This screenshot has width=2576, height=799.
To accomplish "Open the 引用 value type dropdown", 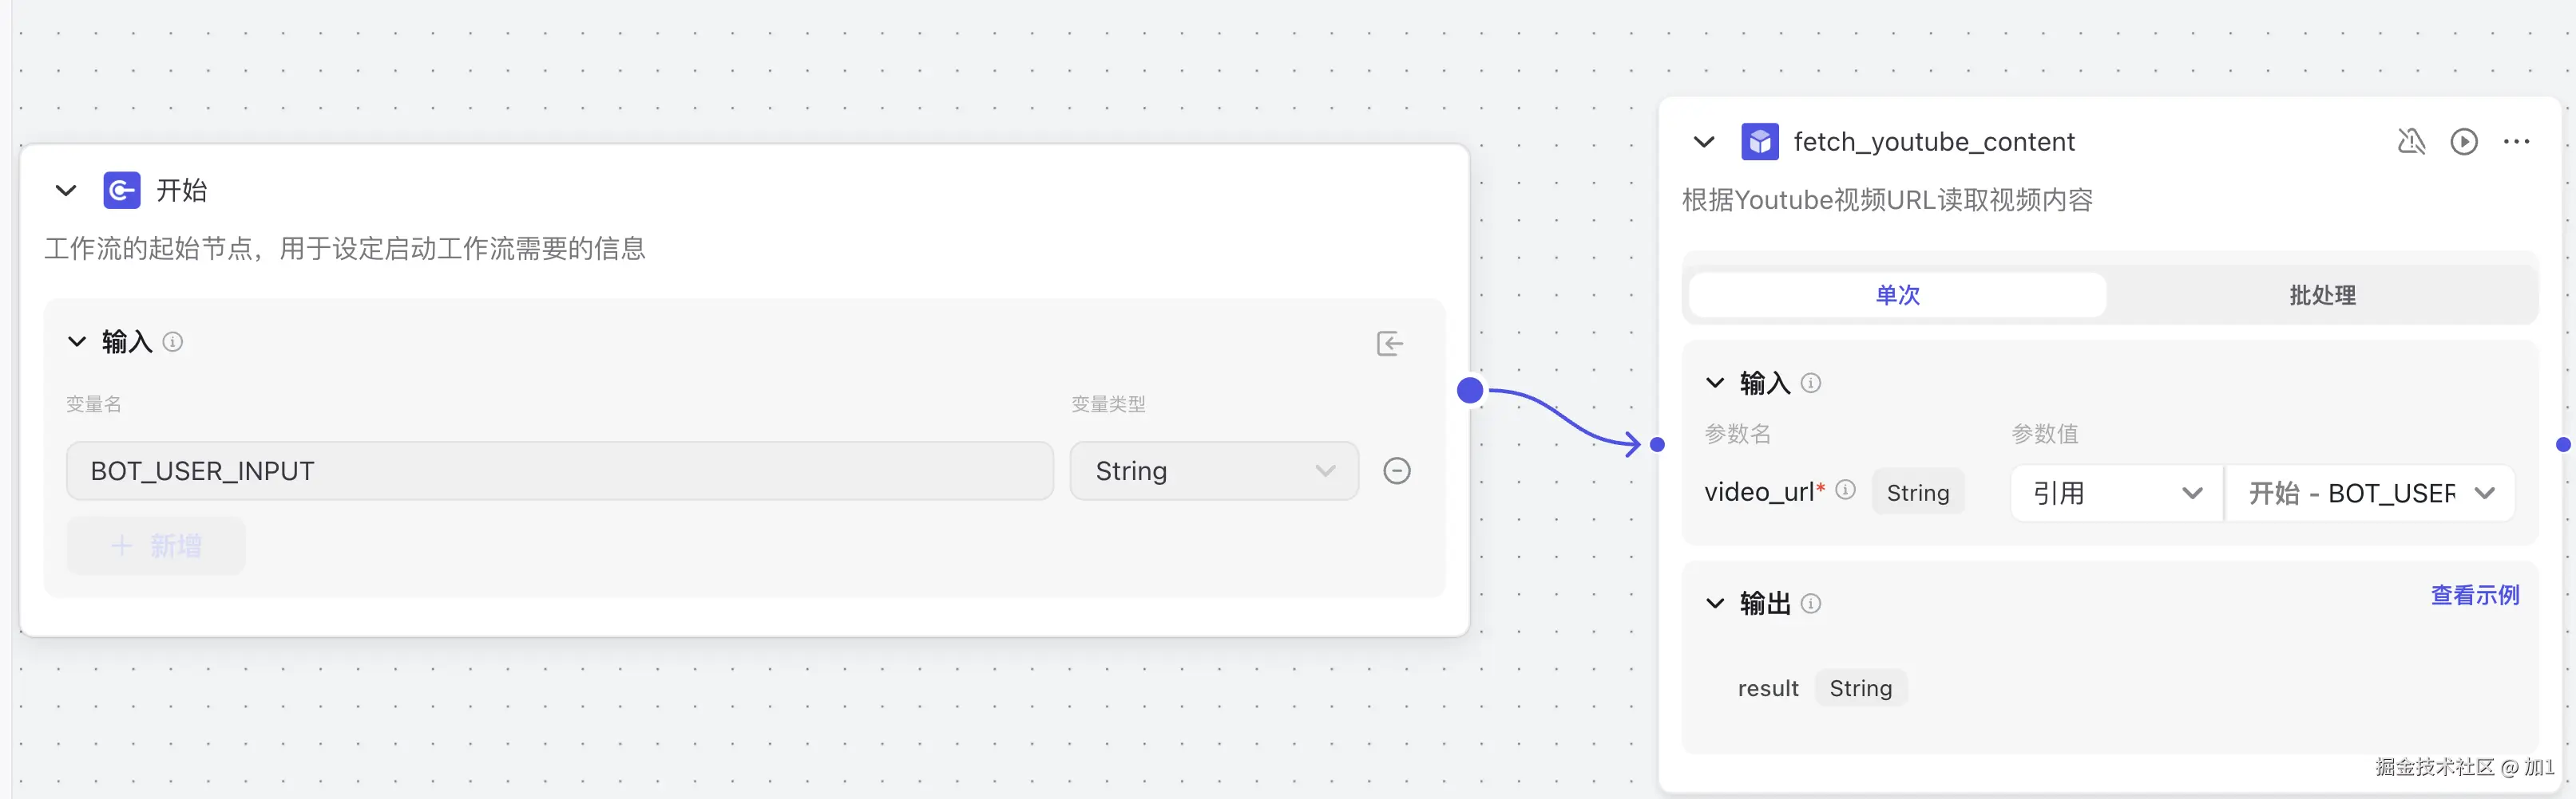I will [x=2116, y=494].
